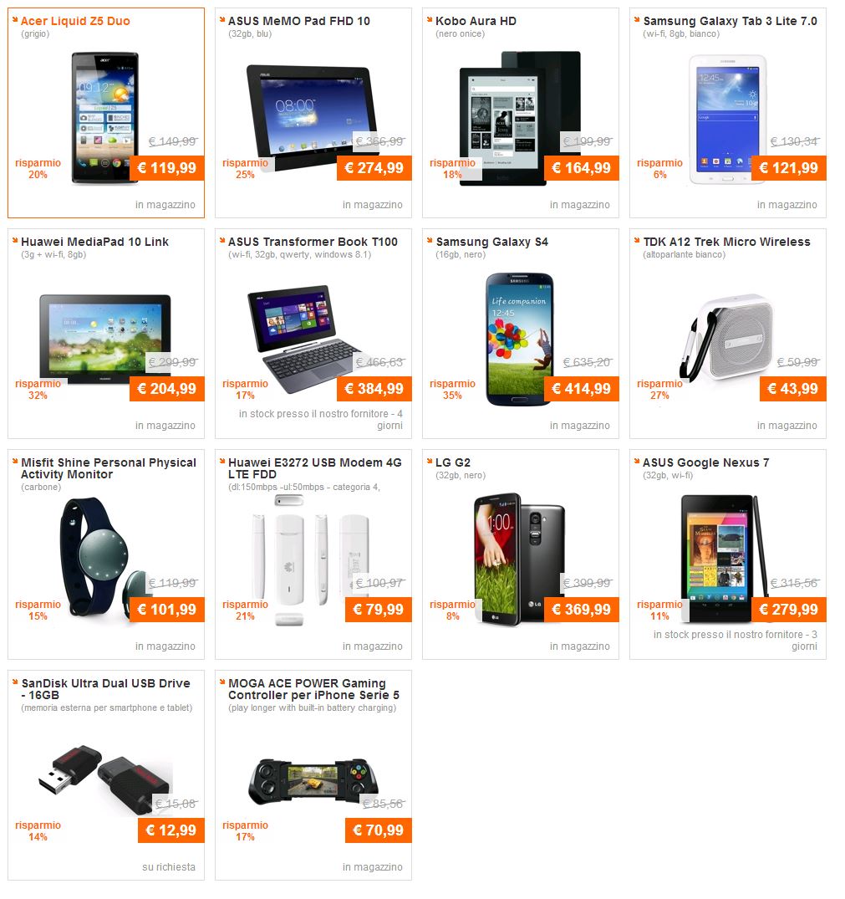Click the € 12,99 price on SanDisk USB Drive
The image size is (845, 899).
(x=171, y=830)
